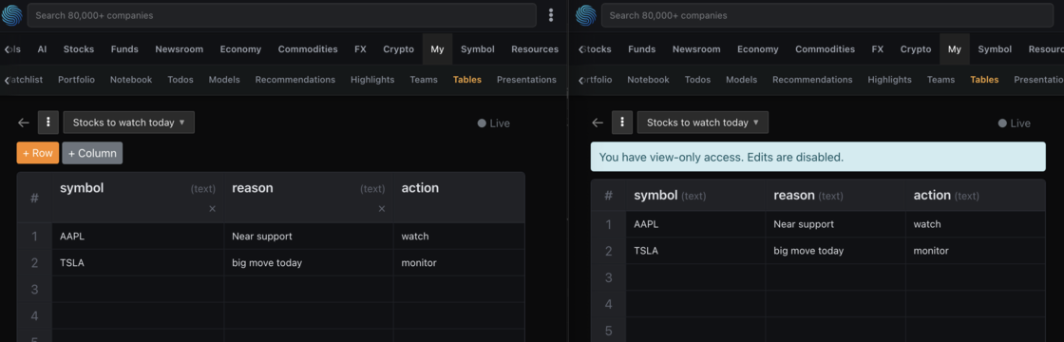
Task: Open the AI tab in left window
Action: (42, 48)
